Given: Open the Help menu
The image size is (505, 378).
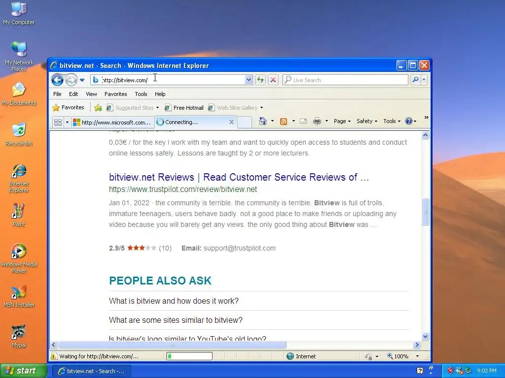Looking at the screenshot, I should point(160,94).
